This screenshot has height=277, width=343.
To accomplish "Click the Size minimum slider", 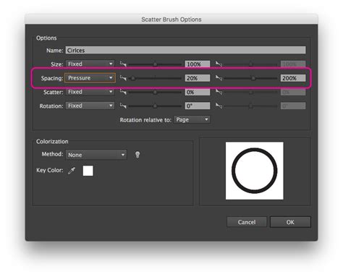I will click(155, 64).
